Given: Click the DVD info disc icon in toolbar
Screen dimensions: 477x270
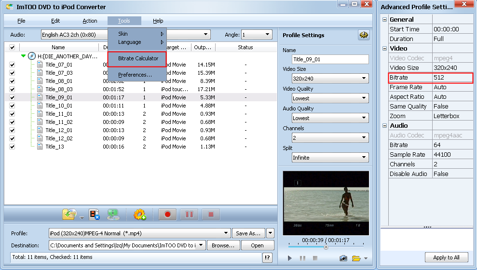Looking at the screenshot, I should tap(113, 215).
